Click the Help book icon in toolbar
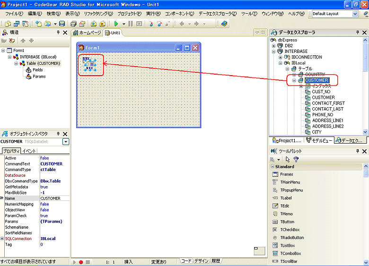Screen dimensions: 369x266 coord(224,24)
